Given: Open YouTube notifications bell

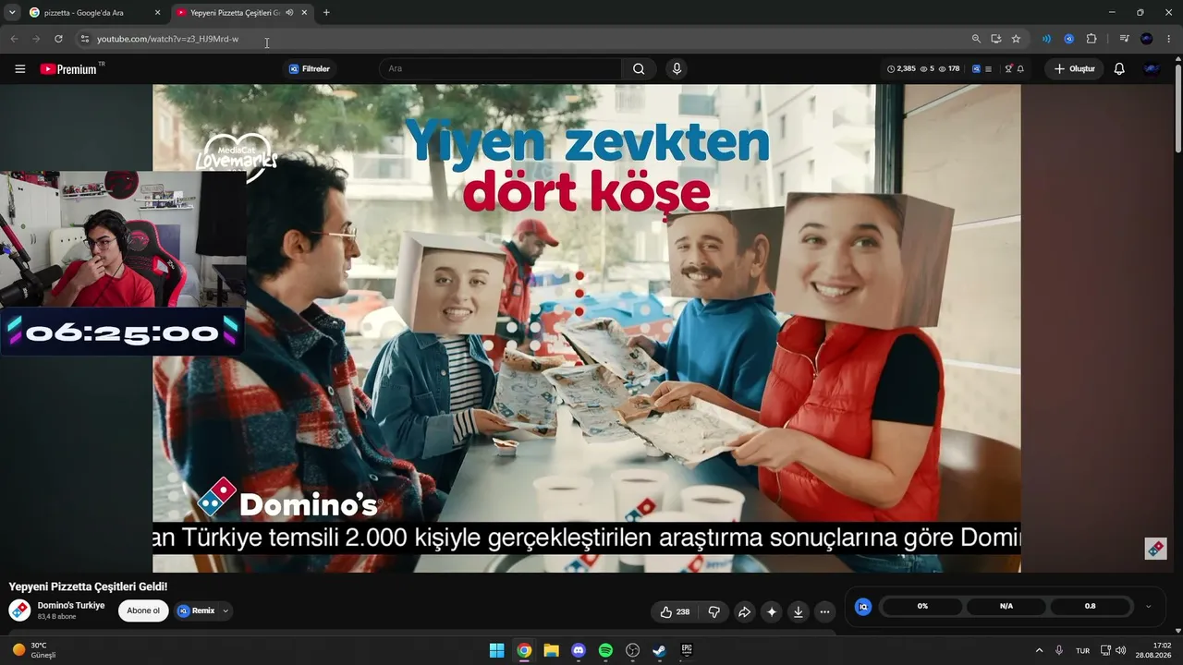Looking at the screenshot, I should (x=1119, y=68).
